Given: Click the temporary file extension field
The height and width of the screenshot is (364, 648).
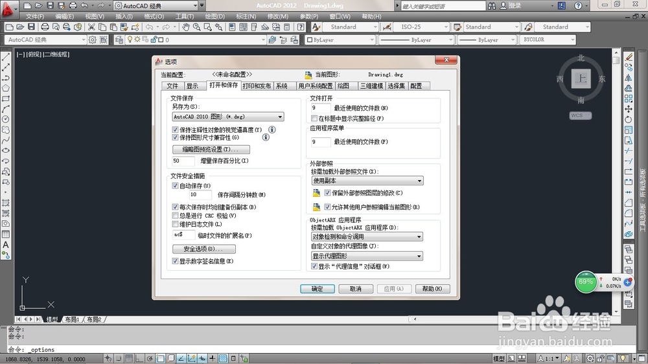Looking at the screenshot, I should tap(183, 234).
